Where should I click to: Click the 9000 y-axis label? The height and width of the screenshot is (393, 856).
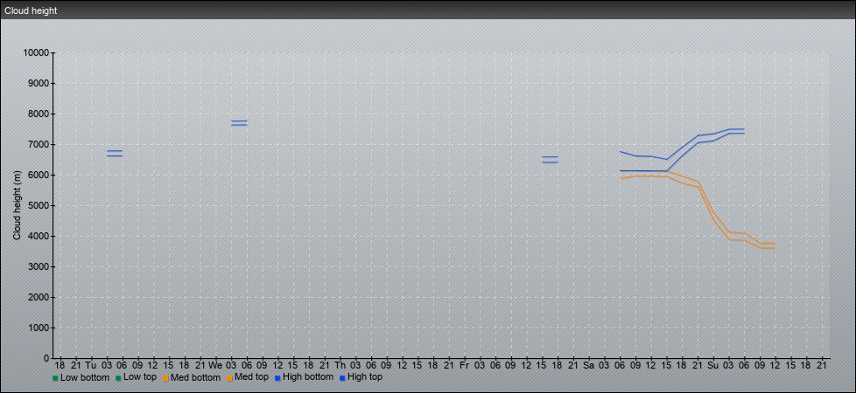pyautogui.click(x=39, y=83)
